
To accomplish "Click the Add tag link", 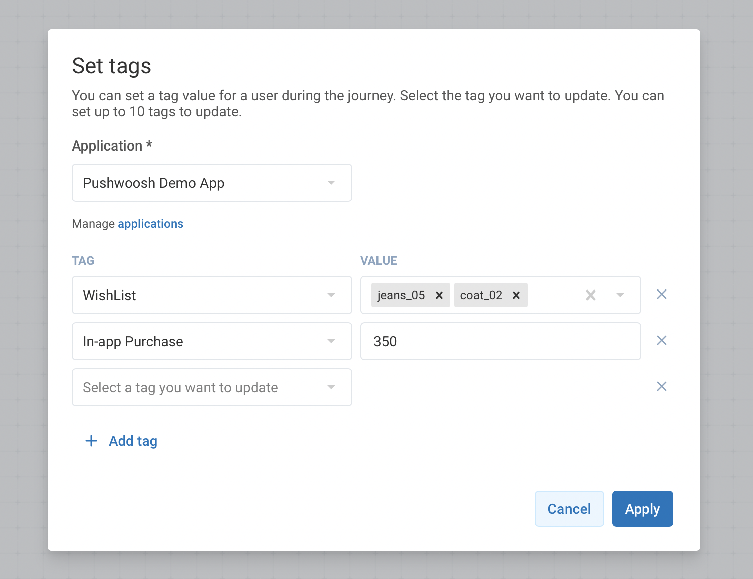I will point(133,441).
